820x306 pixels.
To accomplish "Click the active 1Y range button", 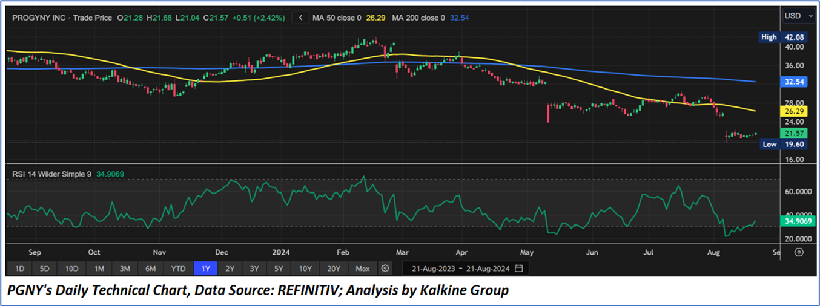I will (205, 268).
